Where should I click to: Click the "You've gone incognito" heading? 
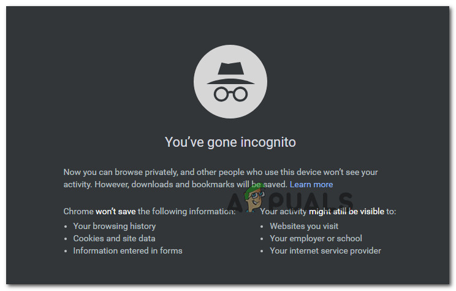pyautogui.click(x=230, y=142)
